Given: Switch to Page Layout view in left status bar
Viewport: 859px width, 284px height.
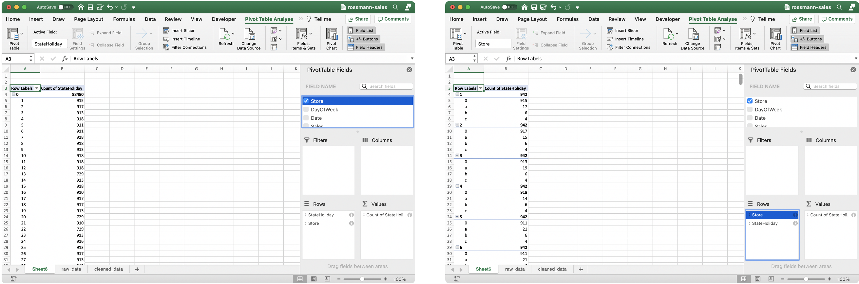Looking at the screenshot, I should coord(314,279).
